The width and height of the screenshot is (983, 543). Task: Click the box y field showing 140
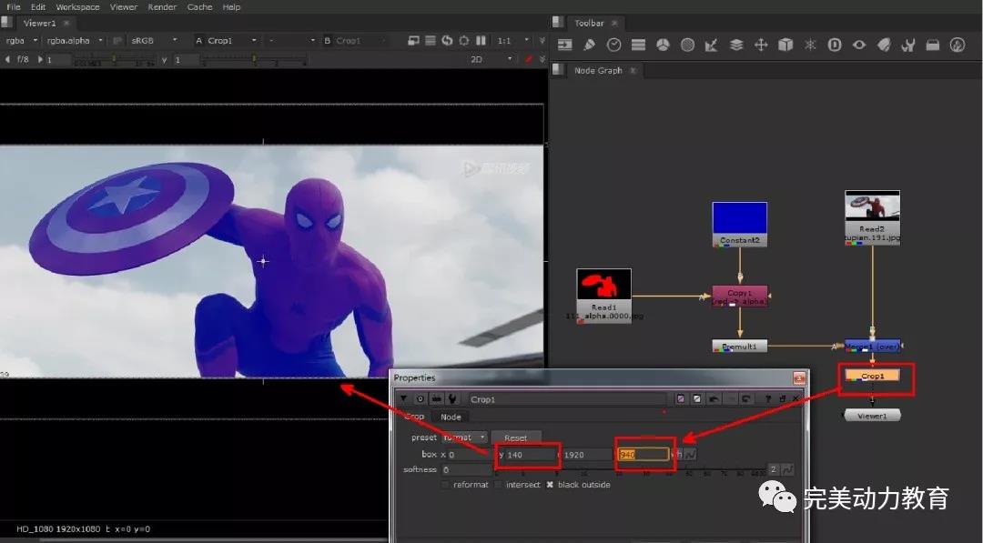(x=532, y=455)
